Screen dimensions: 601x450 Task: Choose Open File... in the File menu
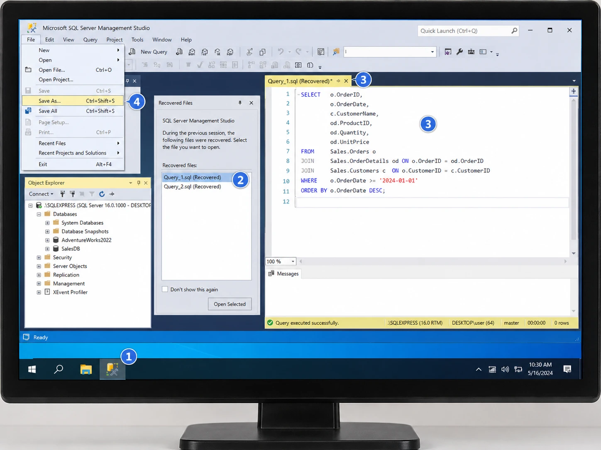[73, 70]
